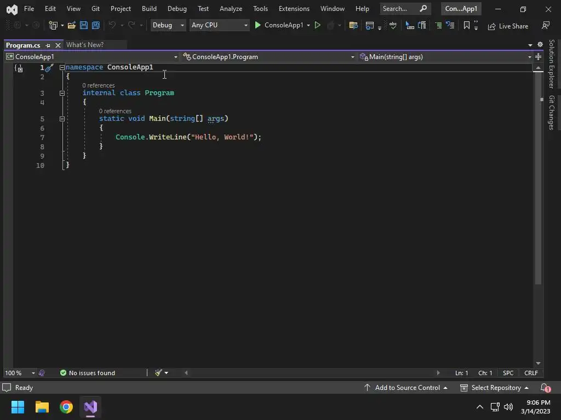Open the Extensions menu
The height and width of the screenshot is (420, 561).
pos(294,9)
